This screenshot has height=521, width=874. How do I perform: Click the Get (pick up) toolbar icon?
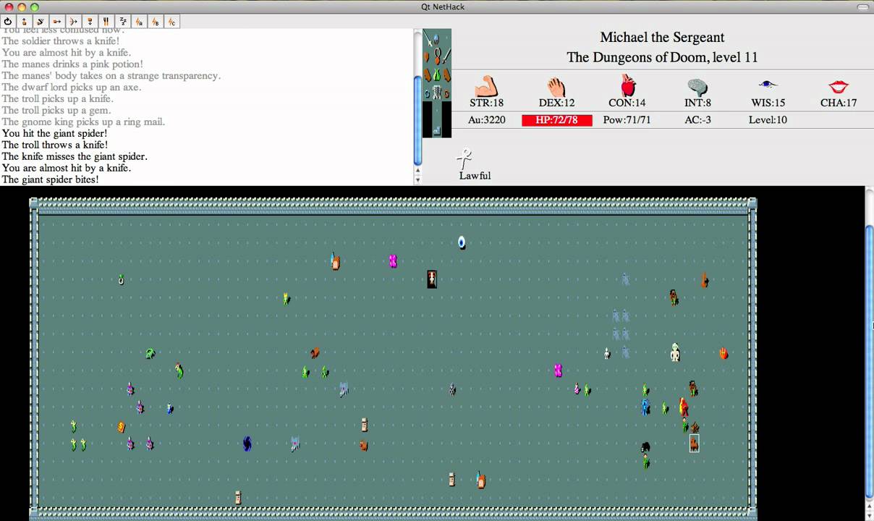24,22
